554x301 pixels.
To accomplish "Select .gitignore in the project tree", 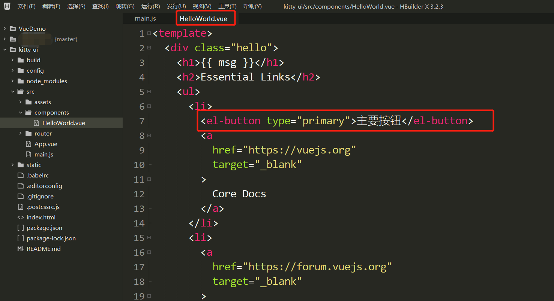I will pos(40,196).
